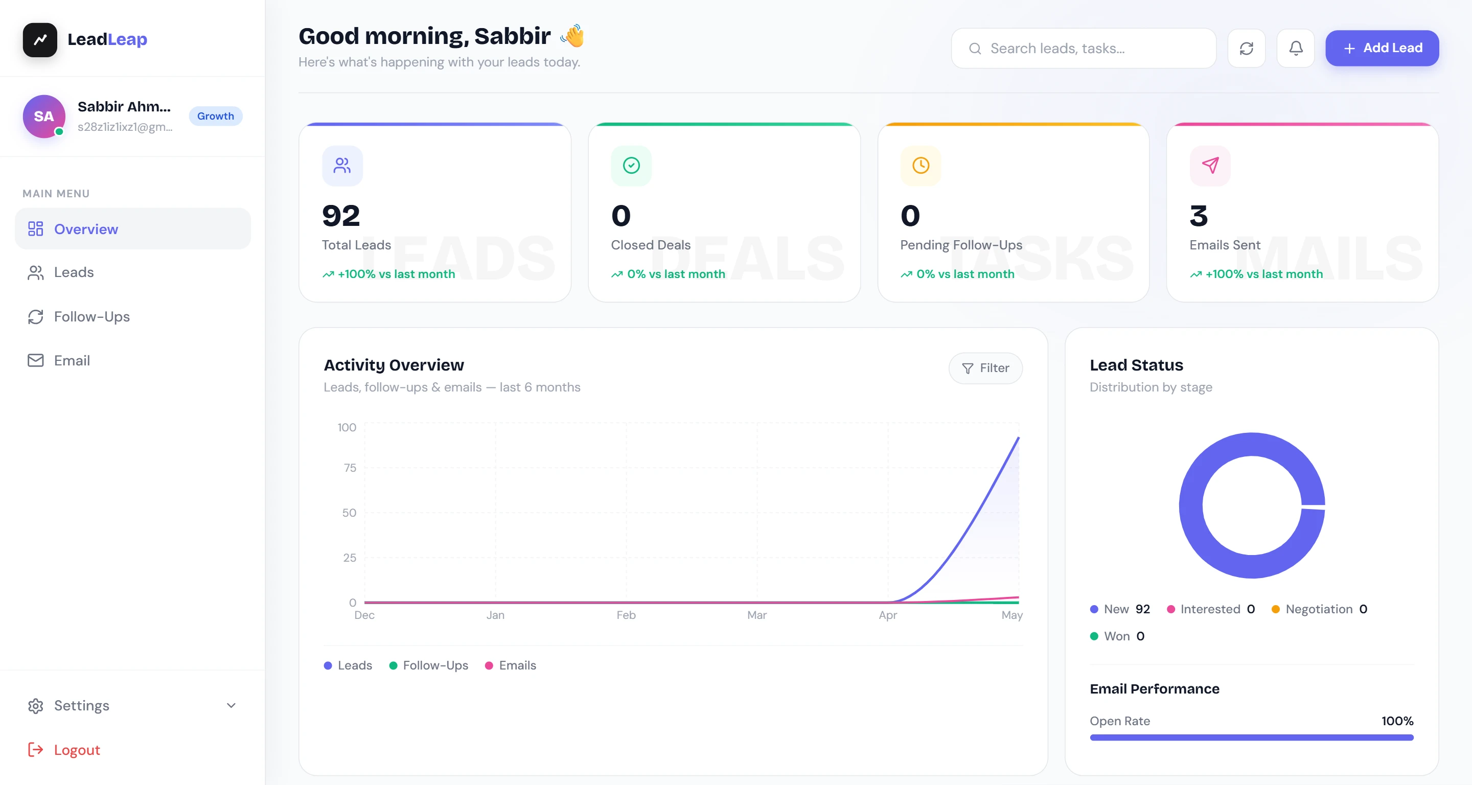Viewport: 1472px width, 785px height.
Task: Click the Emails Sent paper plane icon
Action: click(1210, 166)
